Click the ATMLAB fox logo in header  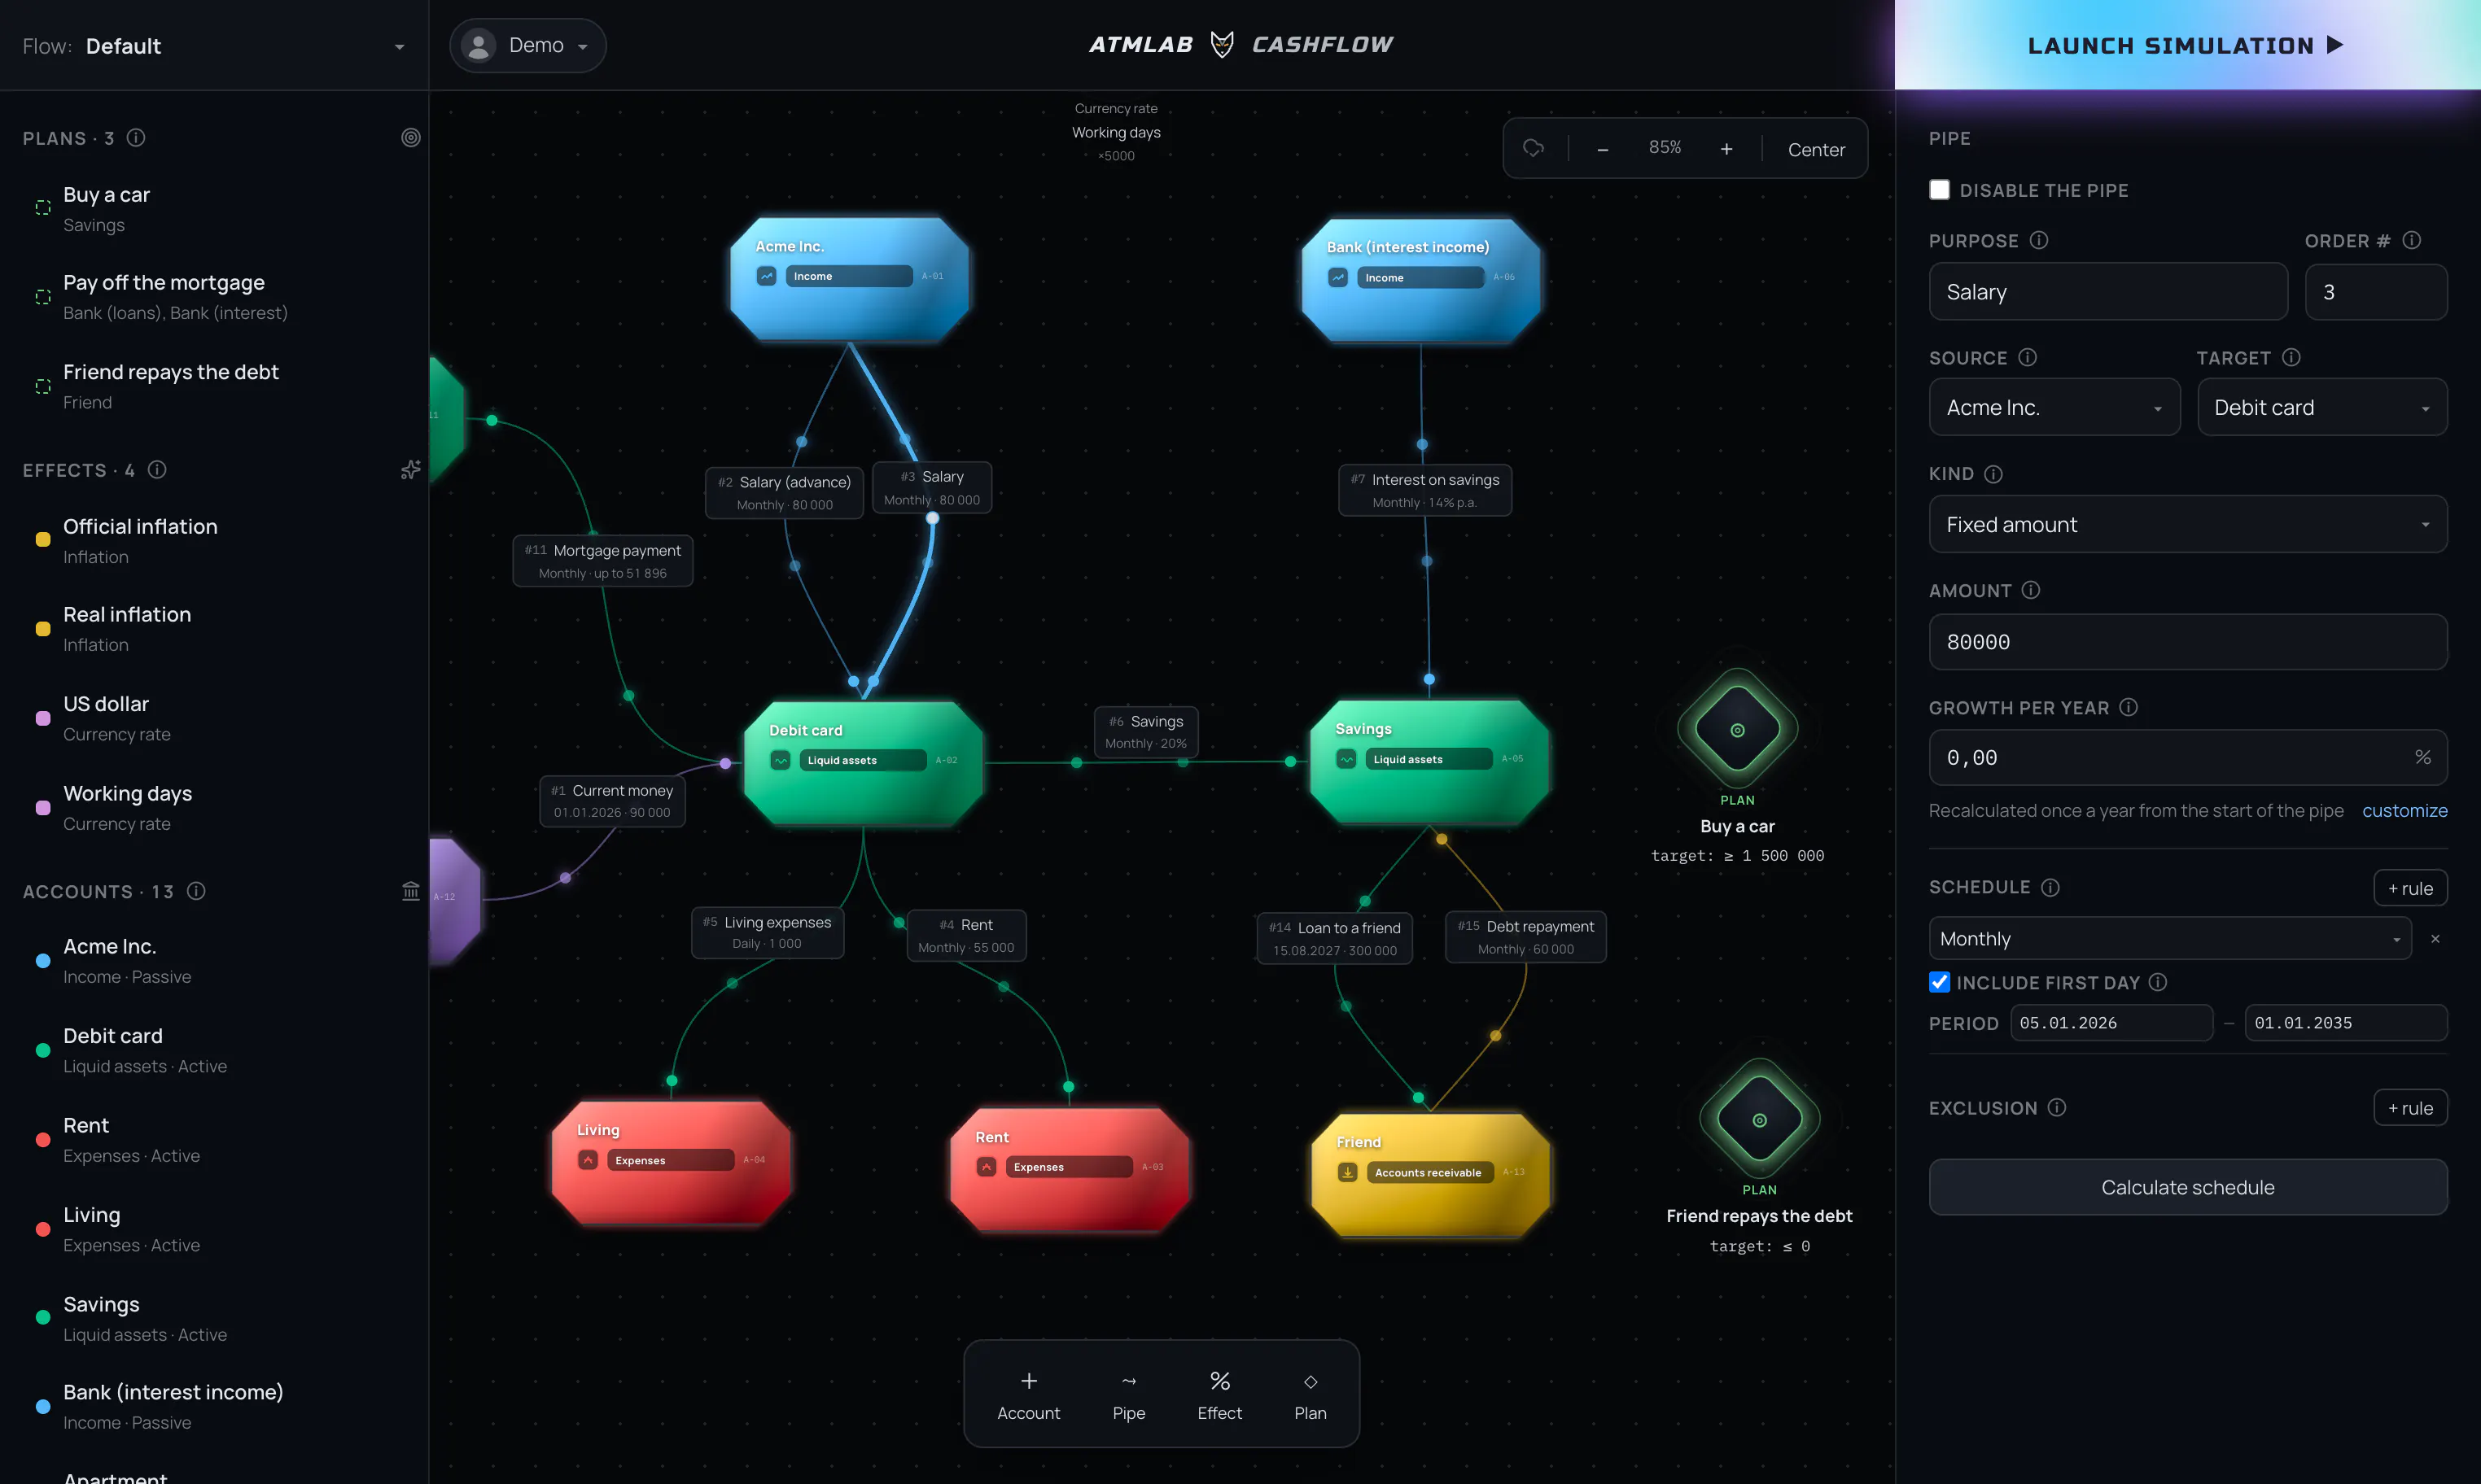click(x=1223, y=44)
